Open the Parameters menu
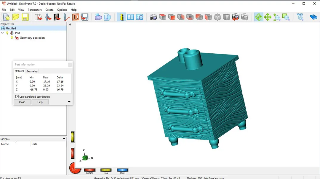Image resolution: width=320 pixels, height=179 pixels. (x=35, y=10)
